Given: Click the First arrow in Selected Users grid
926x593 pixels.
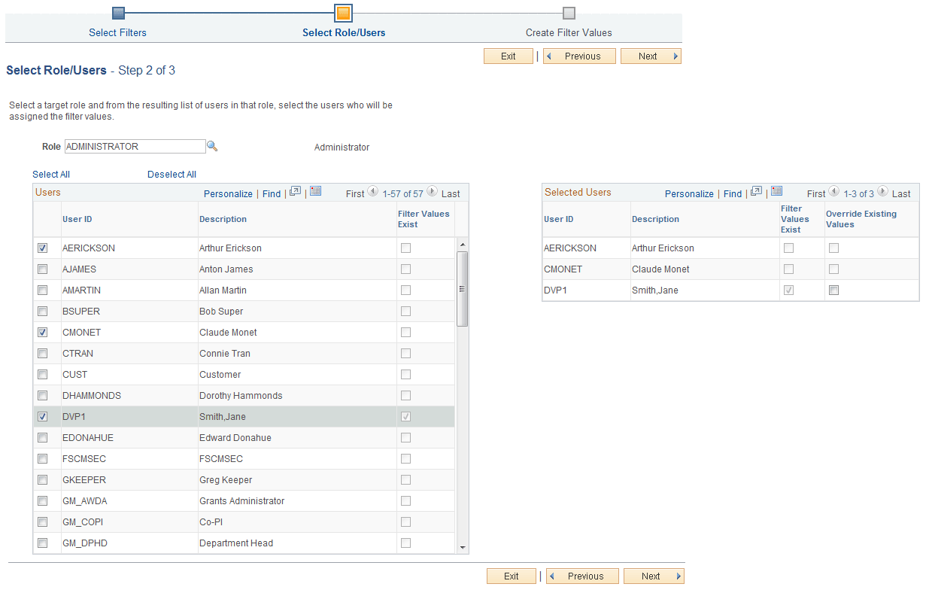Looking at the screenshot, I should pos(834,193).
